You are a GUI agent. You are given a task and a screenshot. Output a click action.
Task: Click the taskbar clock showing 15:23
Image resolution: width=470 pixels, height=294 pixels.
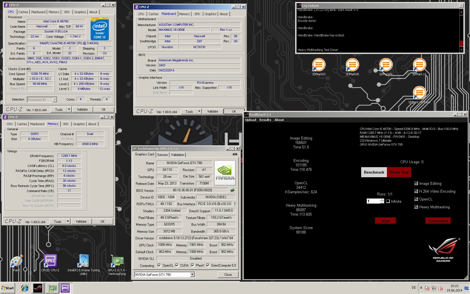tap(454, 288)
